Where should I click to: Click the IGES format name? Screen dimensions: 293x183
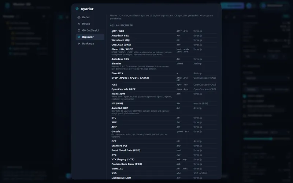pyautogui.click(x=114, y=85)
